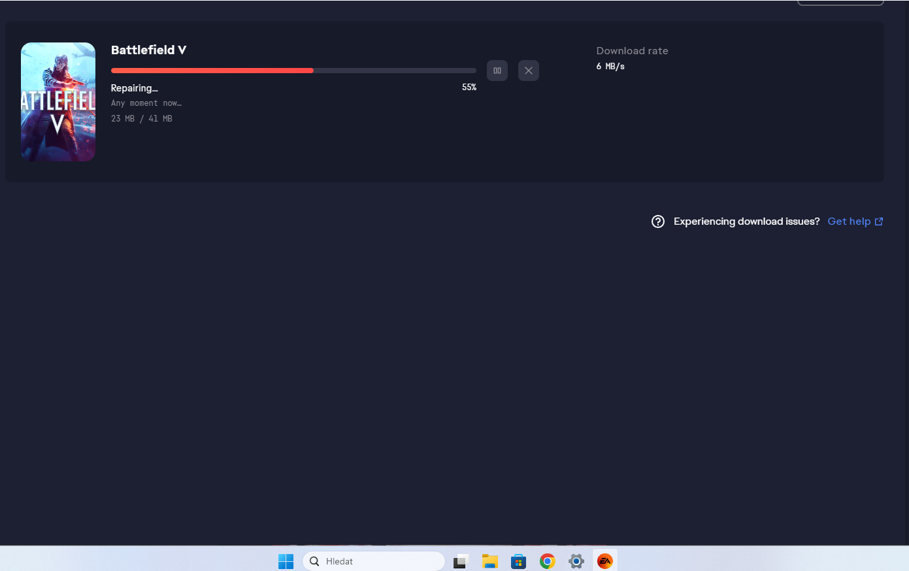Screen dimensions: 909x571
Task: Open the Battlefield V cover art
Action: (58, 102)
